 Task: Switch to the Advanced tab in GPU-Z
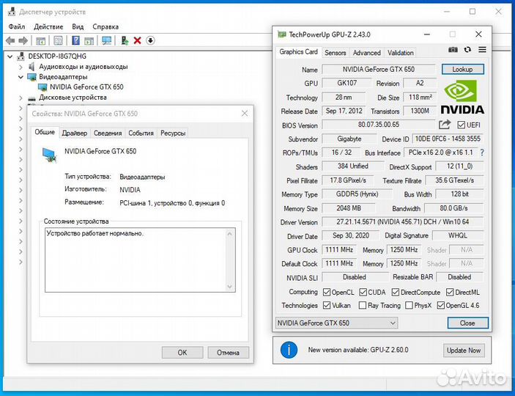pyautogui.click(x=367, y=53)
